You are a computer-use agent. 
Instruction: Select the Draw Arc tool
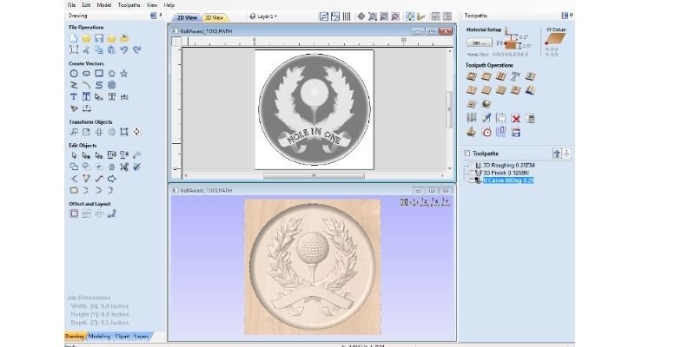(x=86, y=85)
